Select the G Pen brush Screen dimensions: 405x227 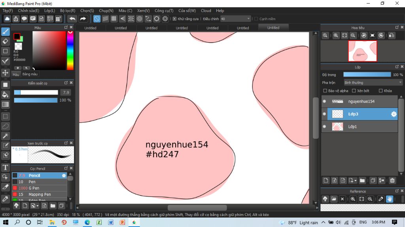coord(40,188)
